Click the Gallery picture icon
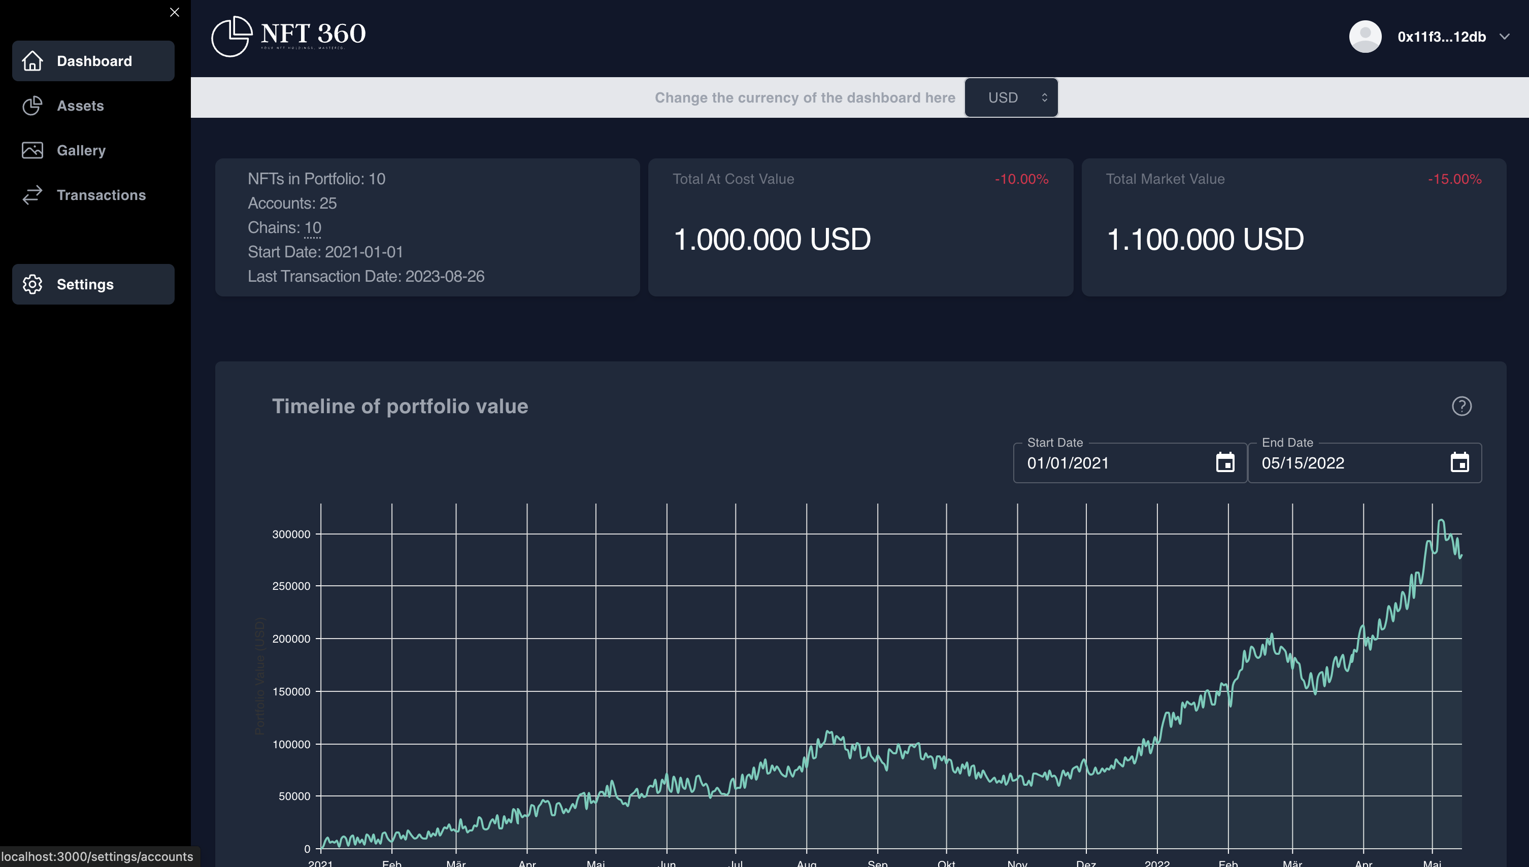1529x867 pixels. coord(33,150)
